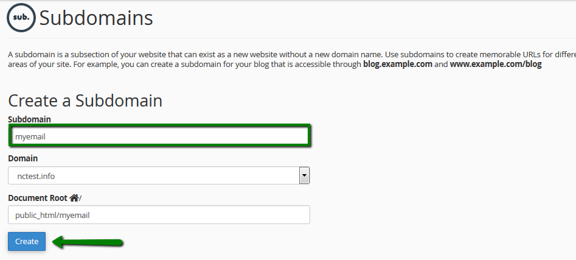576x260 pixels.
Task: Click the description line starting "A subdomain is"
Action: (292, 55)
